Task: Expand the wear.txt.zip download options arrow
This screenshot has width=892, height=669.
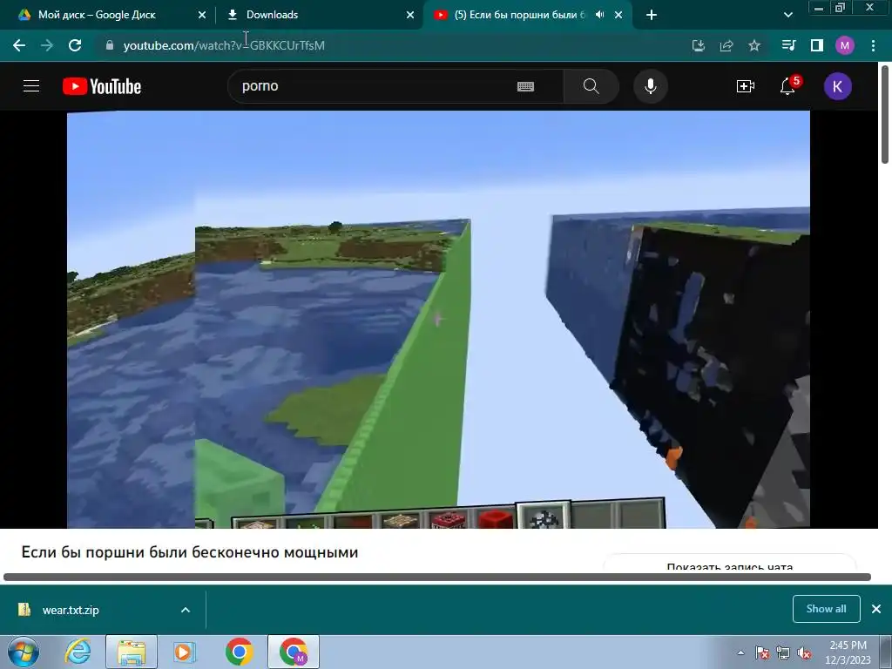Action: click(x=186, y=610)
